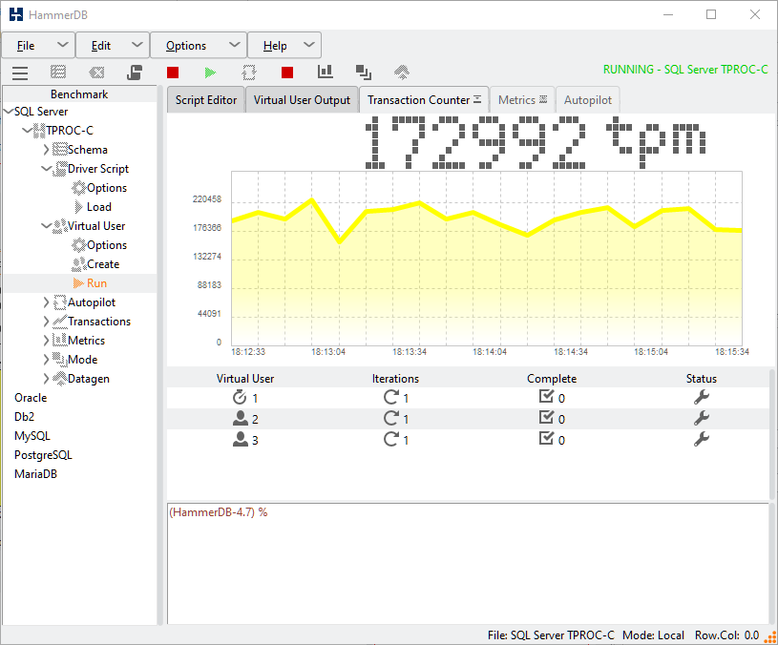Select Db2 in the benchmark list
Screen dimensions: 778x645
click(24, 416)
